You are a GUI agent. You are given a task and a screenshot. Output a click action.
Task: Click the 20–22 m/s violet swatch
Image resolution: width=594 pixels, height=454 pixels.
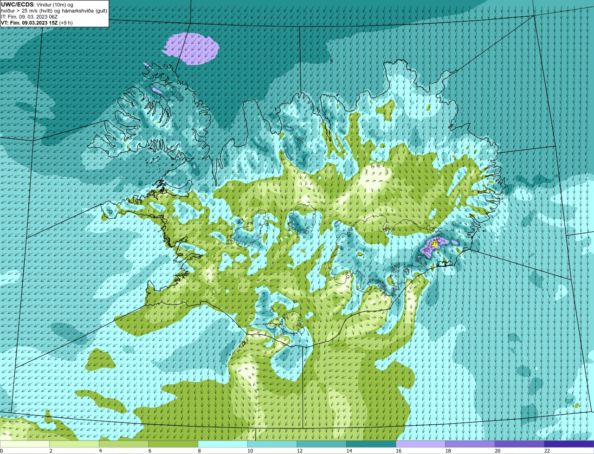tap(520, 444)
